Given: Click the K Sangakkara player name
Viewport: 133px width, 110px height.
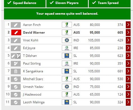Looking at the screenshot, I should pyautogui.click(x=33, y=71).
